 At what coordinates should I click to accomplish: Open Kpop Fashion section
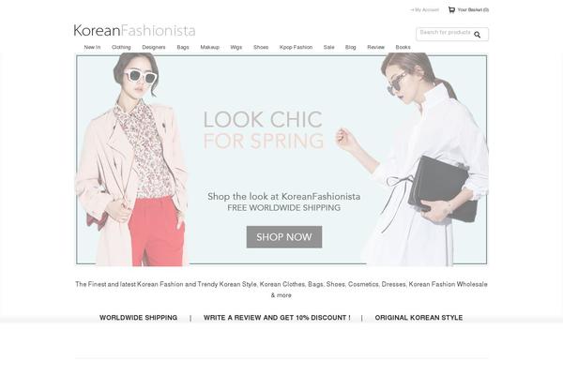click(x=296, y=47)
